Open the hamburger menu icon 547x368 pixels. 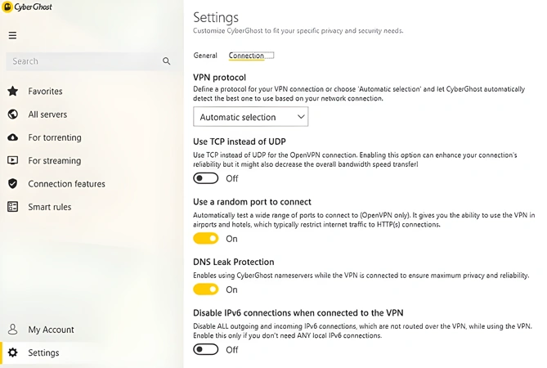point(12,35)
